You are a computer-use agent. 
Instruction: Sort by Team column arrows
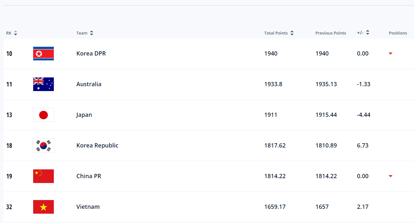tap(91, 33)
